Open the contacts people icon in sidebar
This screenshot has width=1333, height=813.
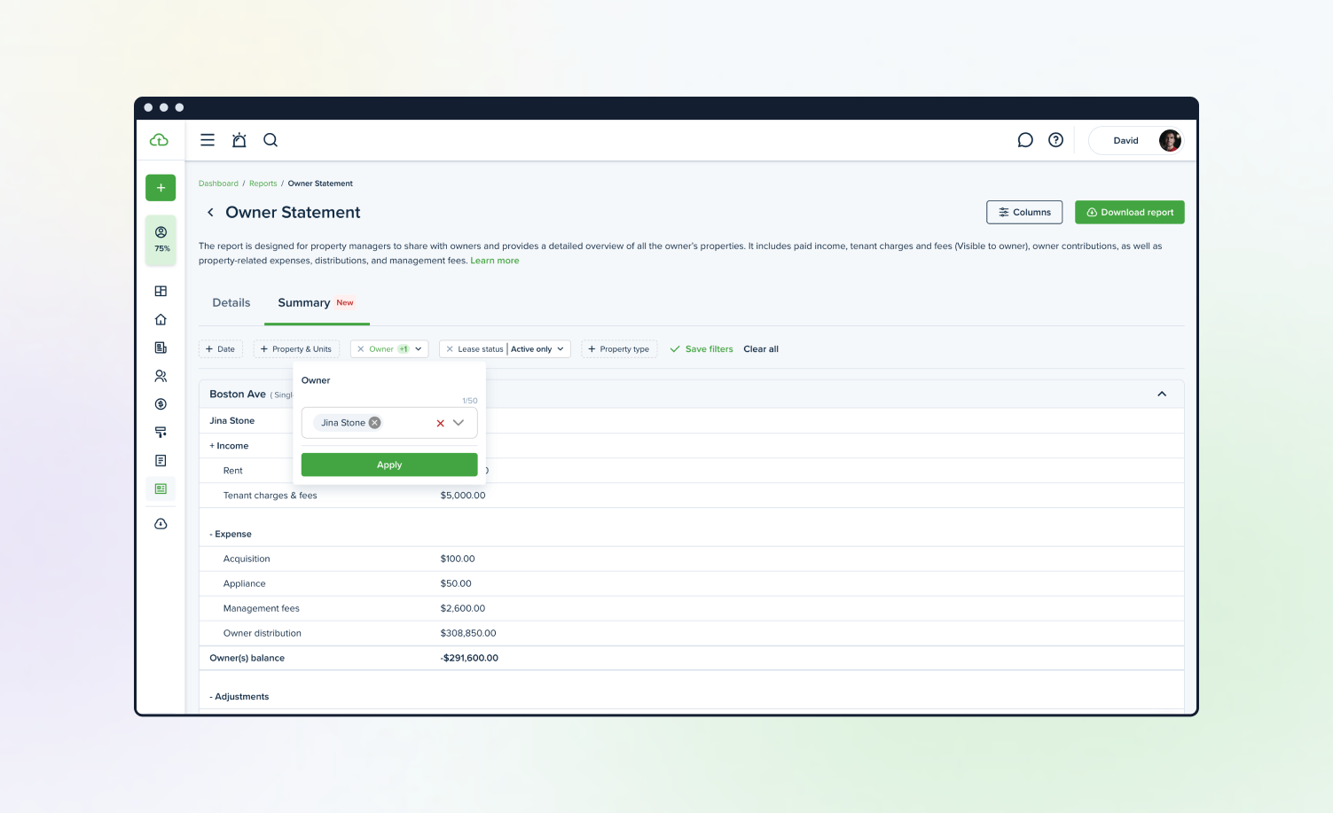pyautogui.click(x=161, y=376)
